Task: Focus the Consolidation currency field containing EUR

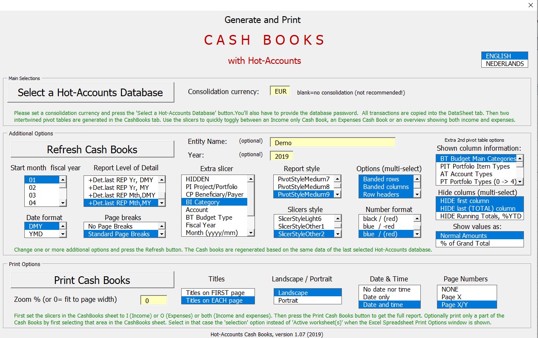Action: pos(281,91)
